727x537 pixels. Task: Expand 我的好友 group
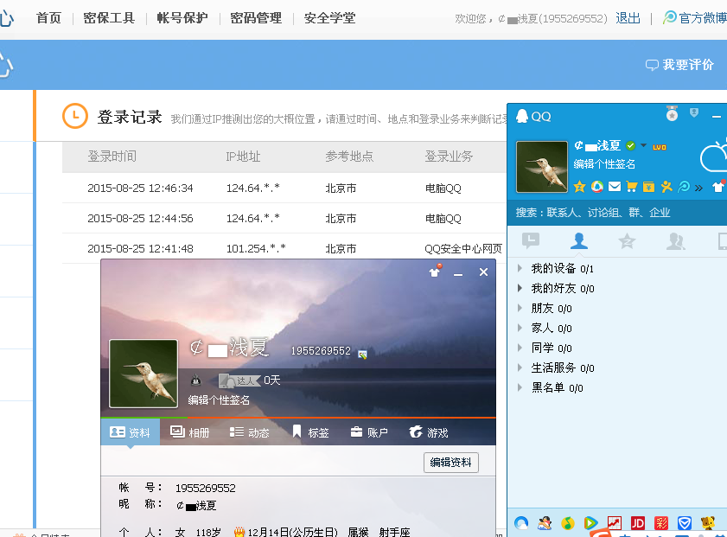click(x=520, y=288)
